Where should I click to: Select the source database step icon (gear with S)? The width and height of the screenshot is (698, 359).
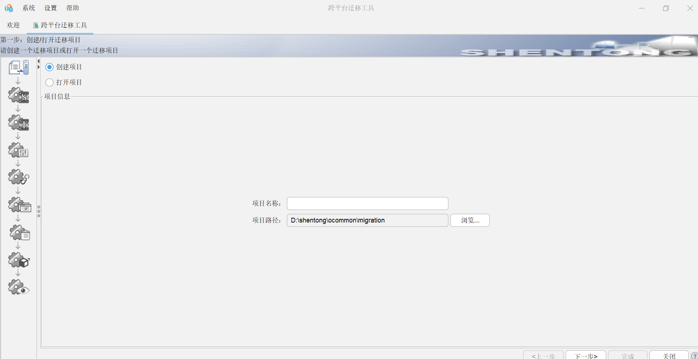click(19, 95)
